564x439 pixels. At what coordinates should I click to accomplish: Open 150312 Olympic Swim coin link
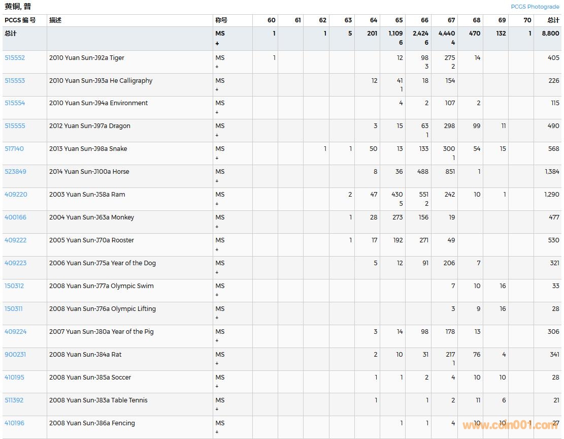14,286
